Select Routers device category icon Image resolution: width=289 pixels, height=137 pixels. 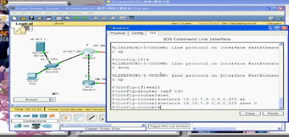point(18,116)
